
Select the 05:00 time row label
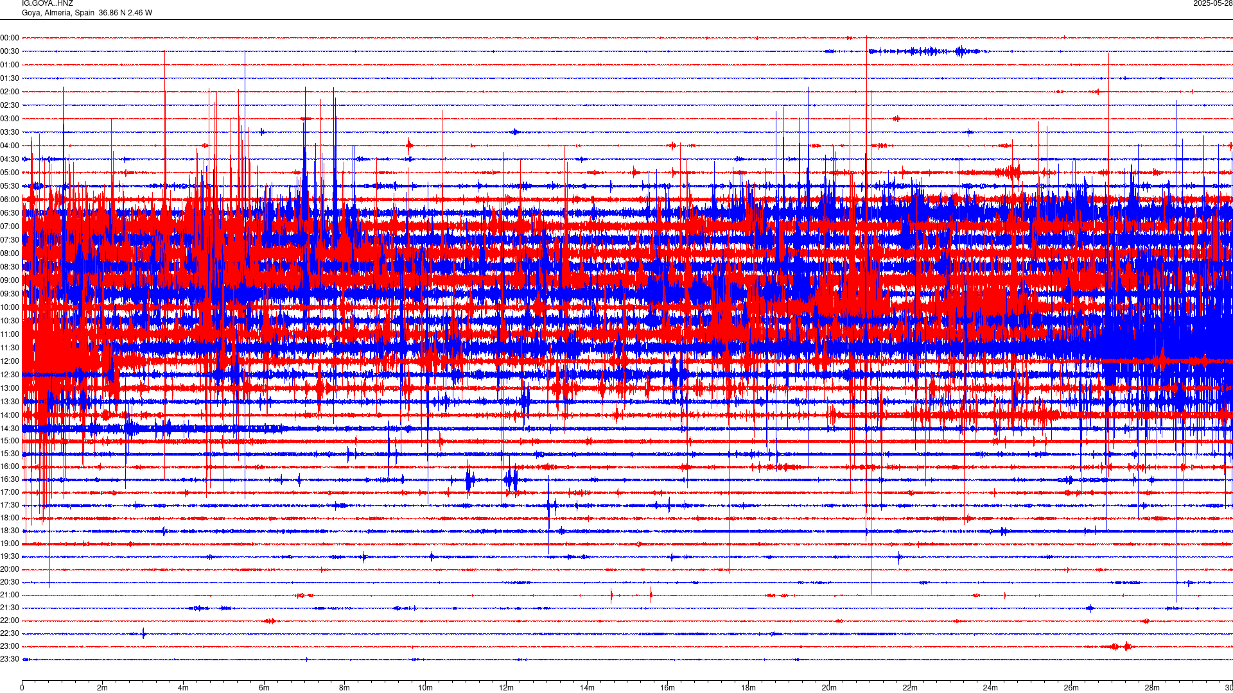10,173
